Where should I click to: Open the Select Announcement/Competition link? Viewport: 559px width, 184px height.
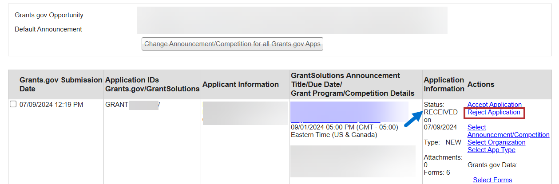click(508, 131)
